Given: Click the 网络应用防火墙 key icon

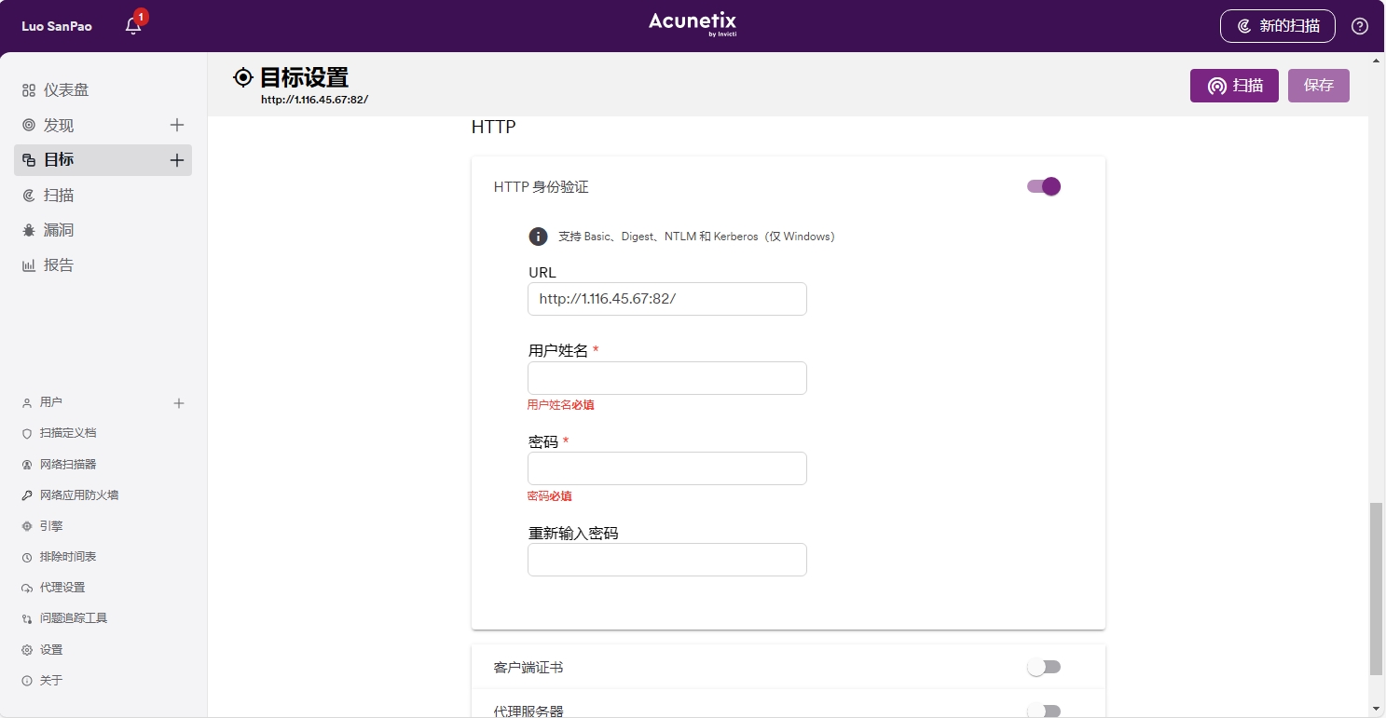Looking at the screenshot, I should [27, 495].
